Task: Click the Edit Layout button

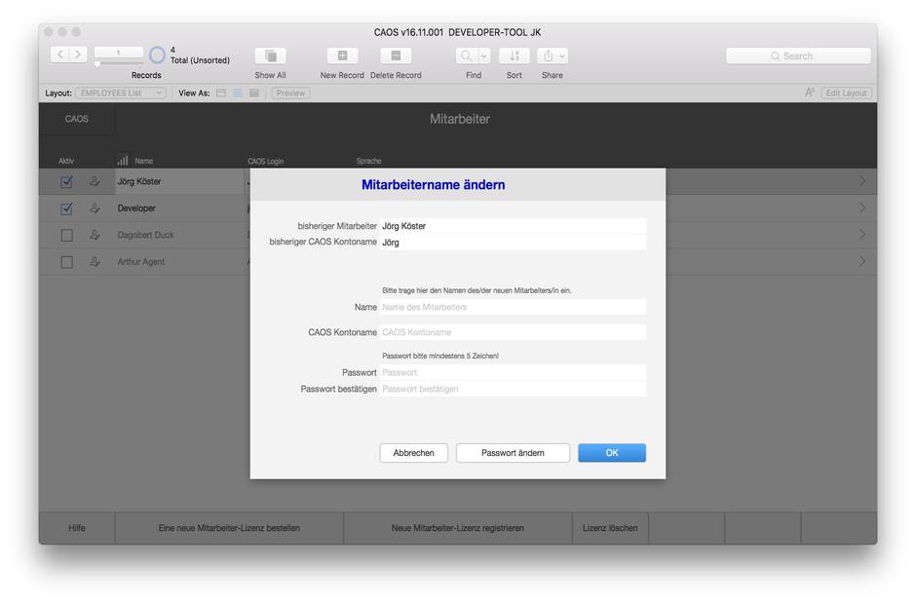Action: [x=847, y=93]
